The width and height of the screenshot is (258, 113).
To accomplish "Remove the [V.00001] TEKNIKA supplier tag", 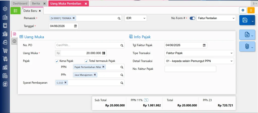I will pos(74,18).
